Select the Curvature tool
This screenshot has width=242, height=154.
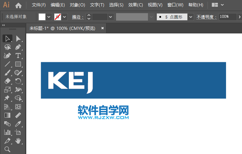click(7, 56)
